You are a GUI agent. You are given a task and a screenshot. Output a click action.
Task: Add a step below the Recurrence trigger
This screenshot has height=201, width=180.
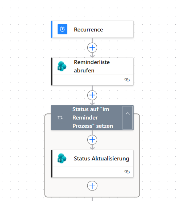(92, 48)
